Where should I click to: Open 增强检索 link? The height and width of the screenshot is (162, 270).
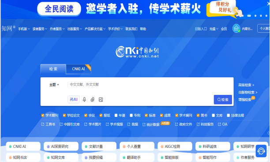coord(245,100)
